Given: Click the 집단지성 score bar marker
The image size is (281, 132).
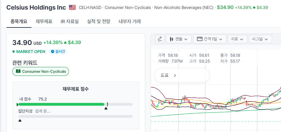Looking at the screenshot, I should 20,120.
